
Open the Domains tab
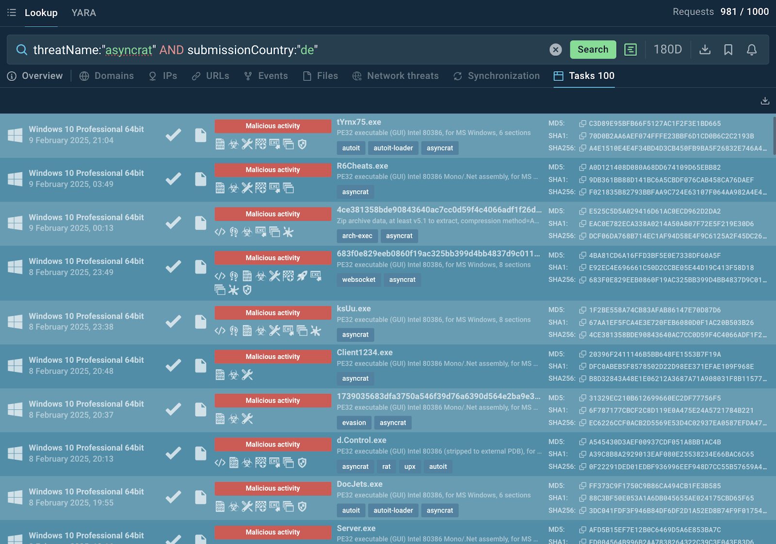pos(107,76)
